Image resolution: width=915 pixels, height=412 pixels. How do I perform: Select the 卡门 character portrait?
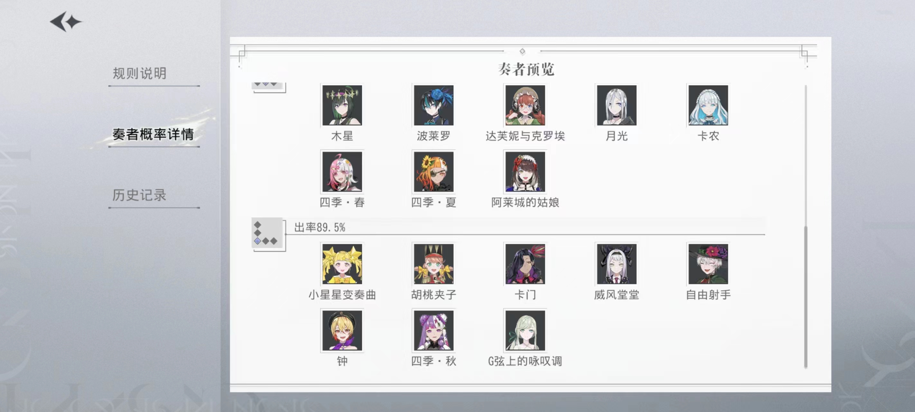pos(525,263)
